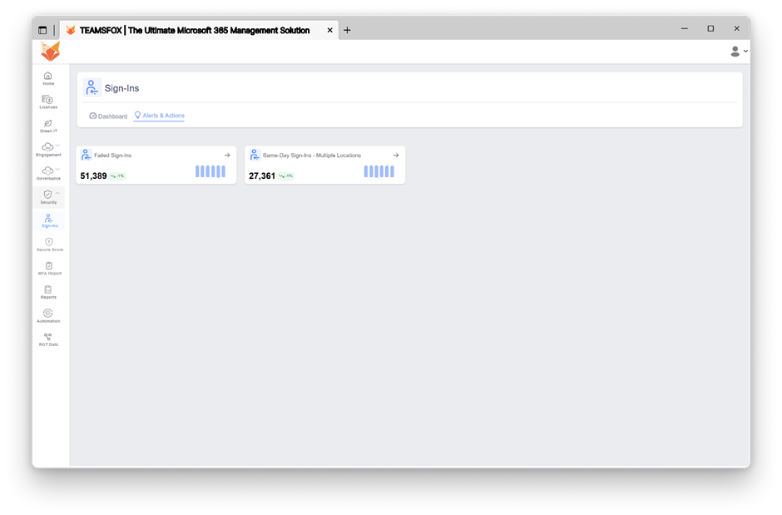This screenshot has height=515, width=782.
Task: Click the Same-Day Sign-Ins bar chart
Action: tap(379, 171)
